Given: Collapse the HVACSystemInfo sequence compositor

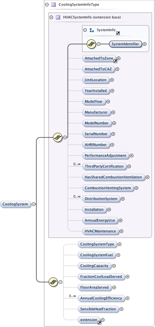Looking at the screenshot, I should [65, 137].
